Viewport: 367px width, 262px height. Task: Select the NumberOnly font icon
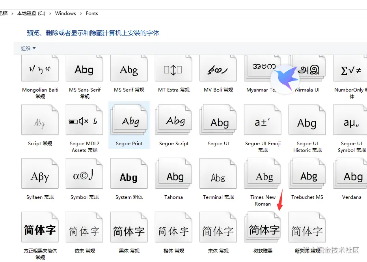pyautogui.click(x=350, y=68)
